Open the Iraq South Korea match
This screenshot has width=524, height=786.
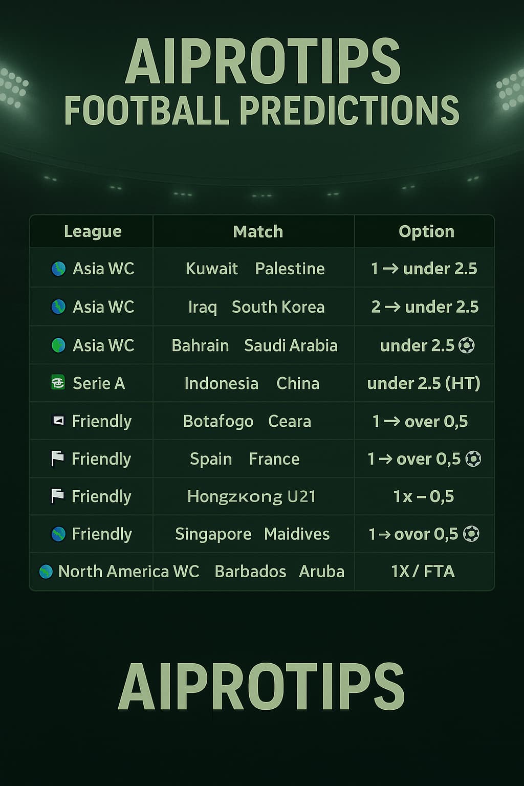256,307
